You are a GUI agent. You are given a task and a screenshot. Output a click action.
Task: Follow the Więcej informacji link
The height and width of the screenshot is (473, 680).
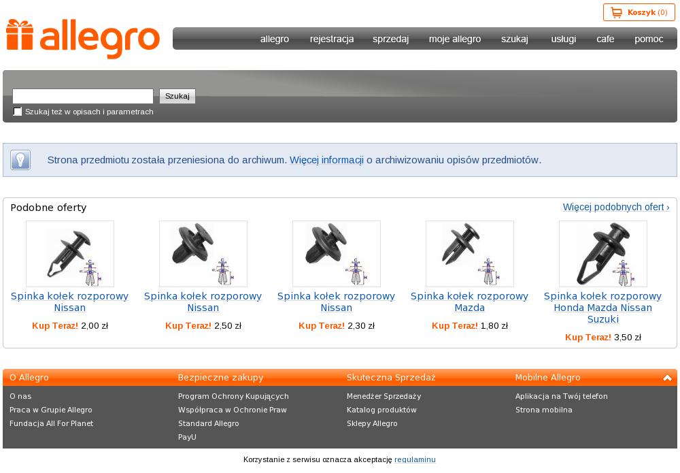(x=326, y=160)
